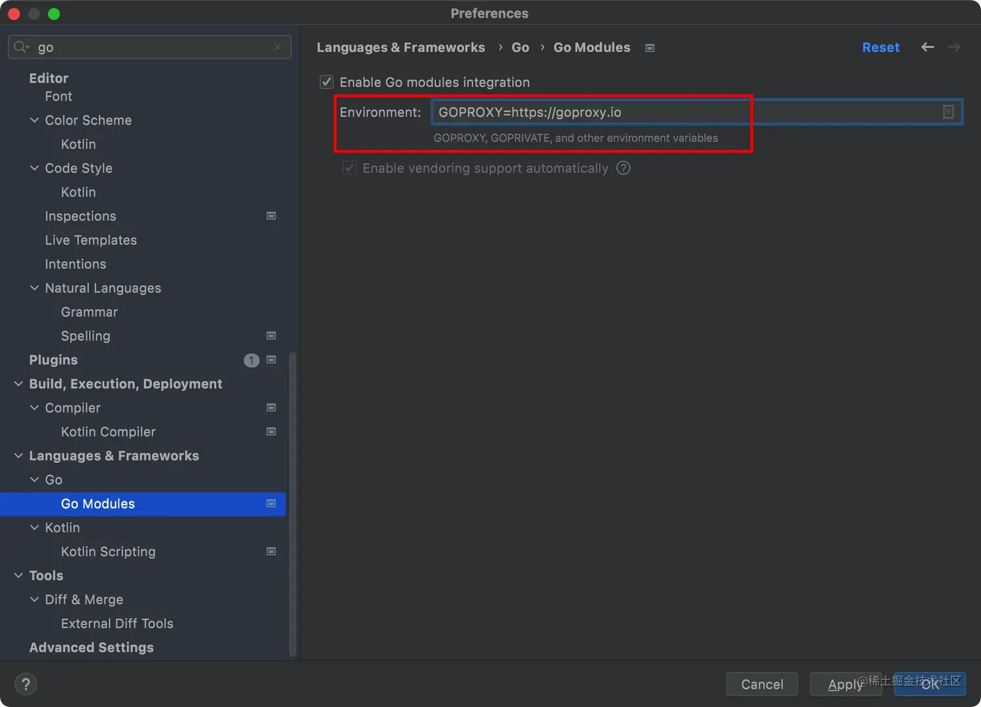Select Grammar under Natural Languages
The width and height of the screenshot is (981, 707).
(90, 312)
